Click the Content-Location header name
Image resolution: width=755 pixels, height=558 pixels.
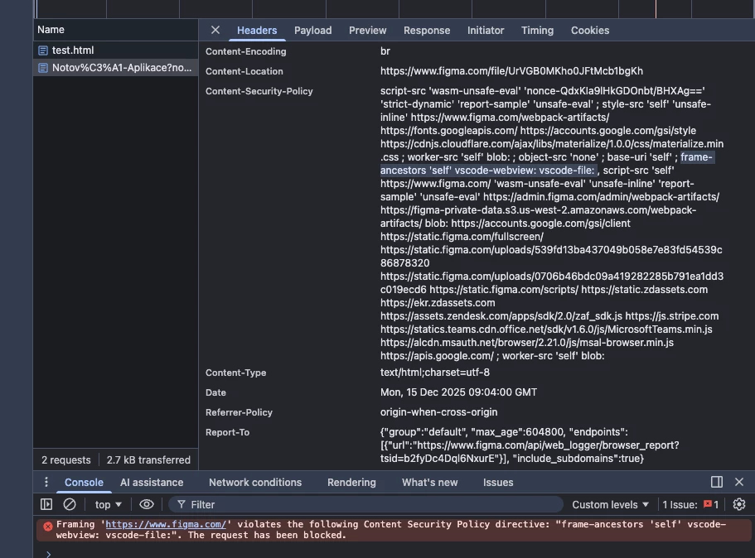244,70
